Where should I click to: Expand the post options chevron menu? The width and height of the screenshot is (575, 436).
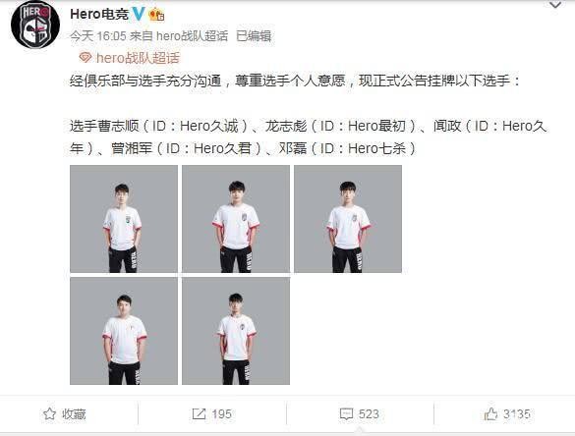[x=555, y=5]
